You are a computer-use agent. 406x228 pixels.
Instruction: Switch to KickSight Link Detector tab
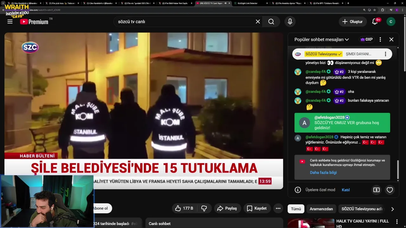pyautogui.click(x=251, y=3)
